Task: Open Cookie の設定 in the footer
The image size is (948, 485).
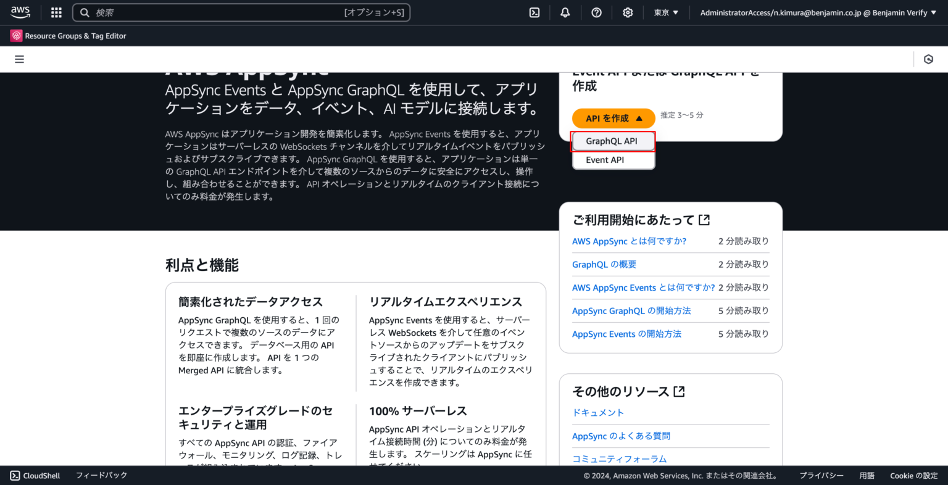Action: [913, 475]
